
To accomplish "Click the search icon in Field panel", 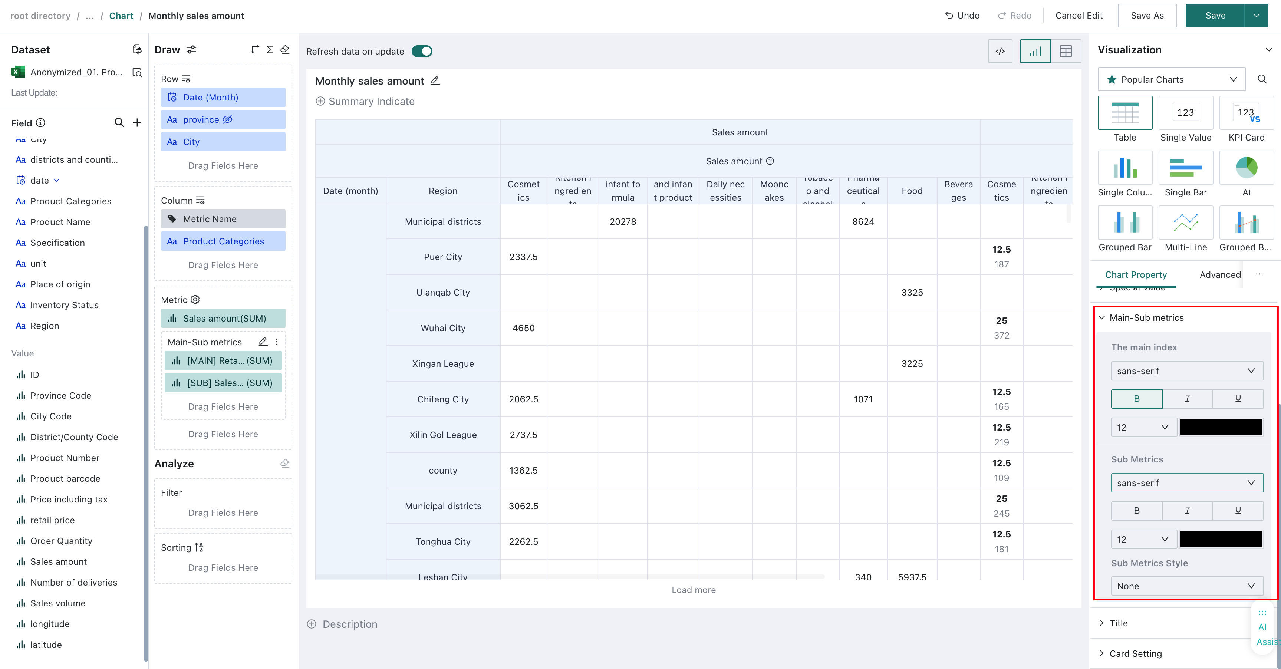I will [119, 122].
